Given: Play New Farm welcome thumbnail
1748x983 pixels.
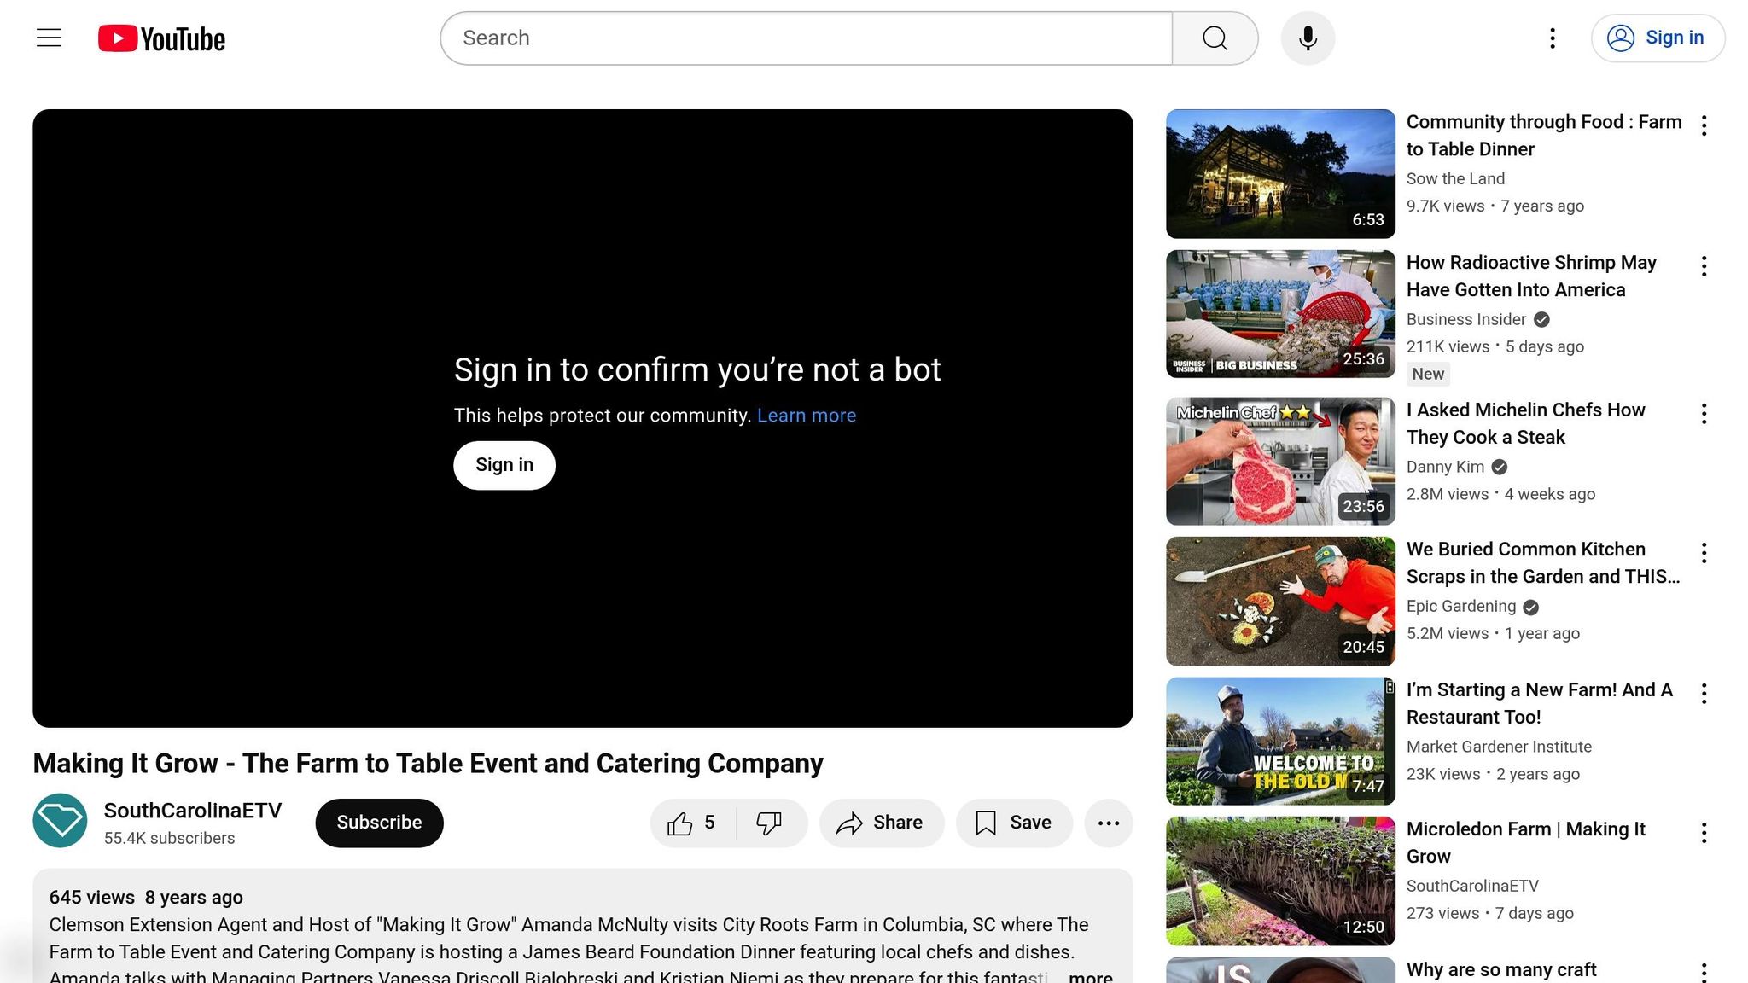Looking at the screenshot, I should pyautogui.click(x=1280, y=741).
